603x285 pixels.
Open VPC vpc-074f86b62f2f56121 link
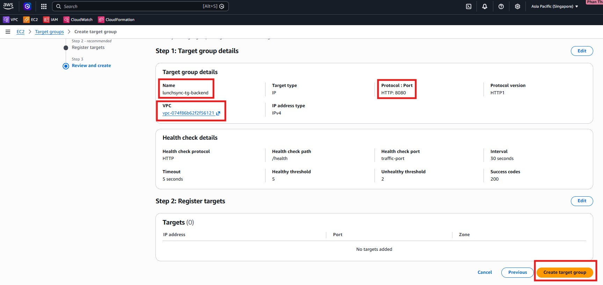click(189, 113)
